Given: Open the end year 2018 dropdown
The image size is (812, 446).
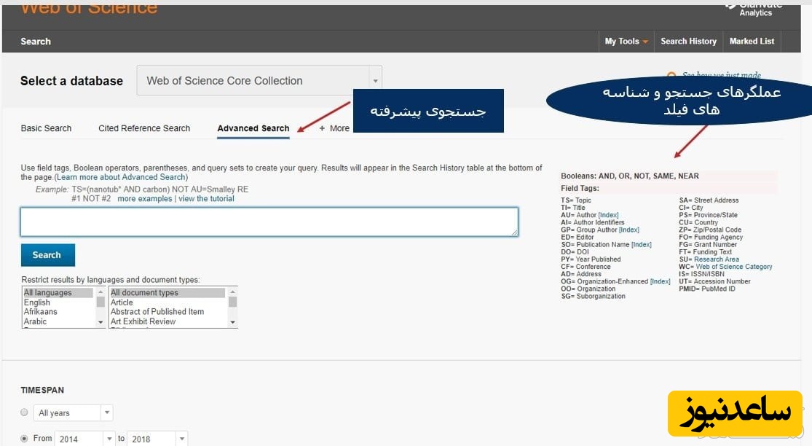Looking at the screenshot, I should click(x=181, y=439).
